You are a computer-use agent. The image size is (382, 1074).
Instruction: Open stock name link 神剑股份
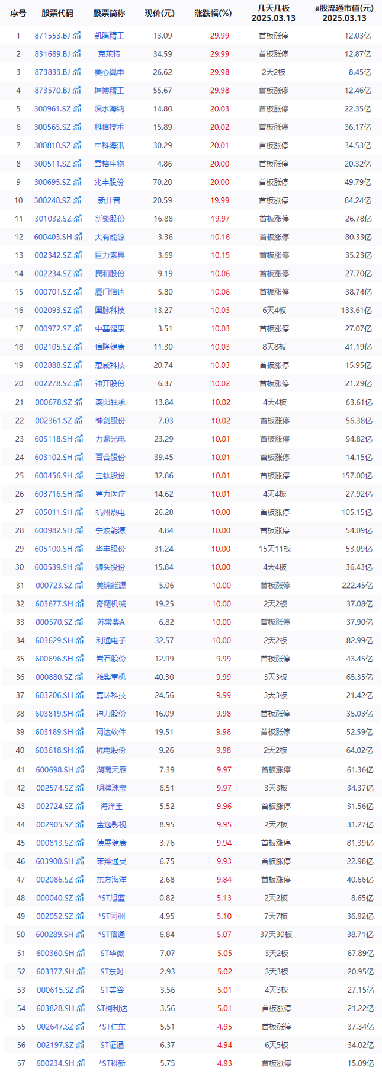pos(110,421)
